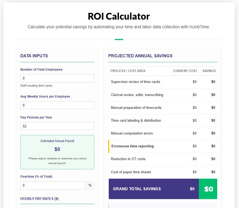The height and width of the screenshot is (208, 239).
Task: Click the SAVINGS column header
Action: pyautogui.click(x=209, y=71)
